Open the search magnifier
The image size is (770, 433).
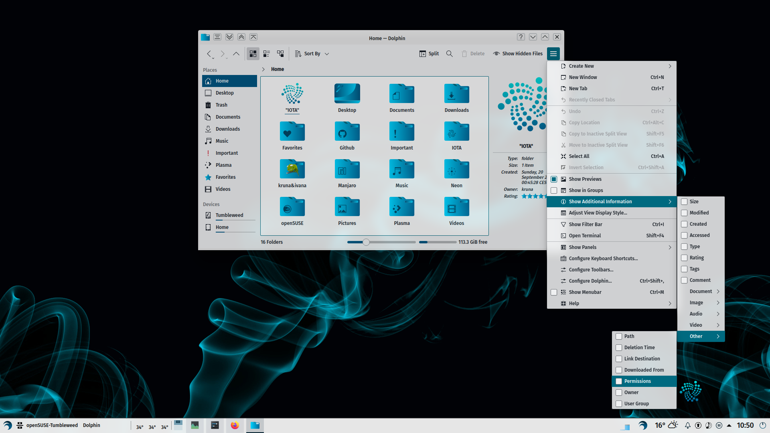pyautogui.click(x=450, y=54)
